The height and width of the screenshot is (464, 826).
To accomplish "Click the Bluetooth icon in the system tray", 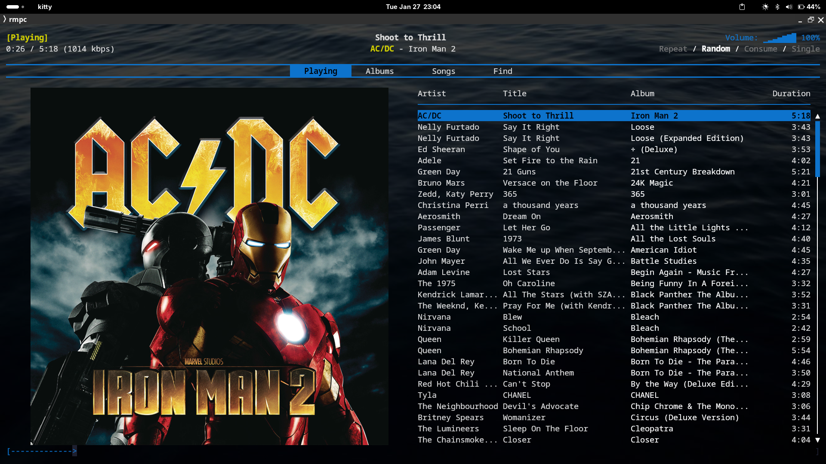I will [777, 7].
